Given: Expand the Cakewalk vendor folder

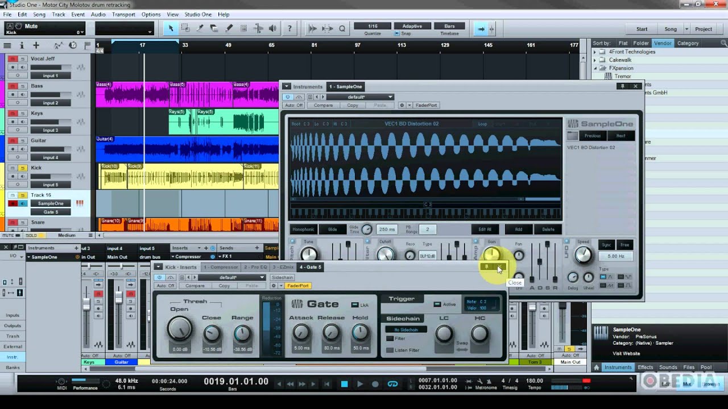Looking at the screenshot, I should point(596,60).
